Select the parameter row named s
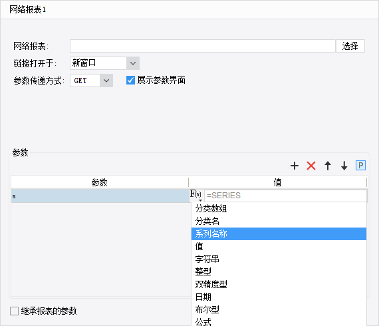Screen dimensions: 379x326 pos(100,196)
